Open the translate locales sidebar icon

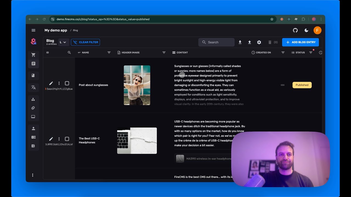point(33,88)
